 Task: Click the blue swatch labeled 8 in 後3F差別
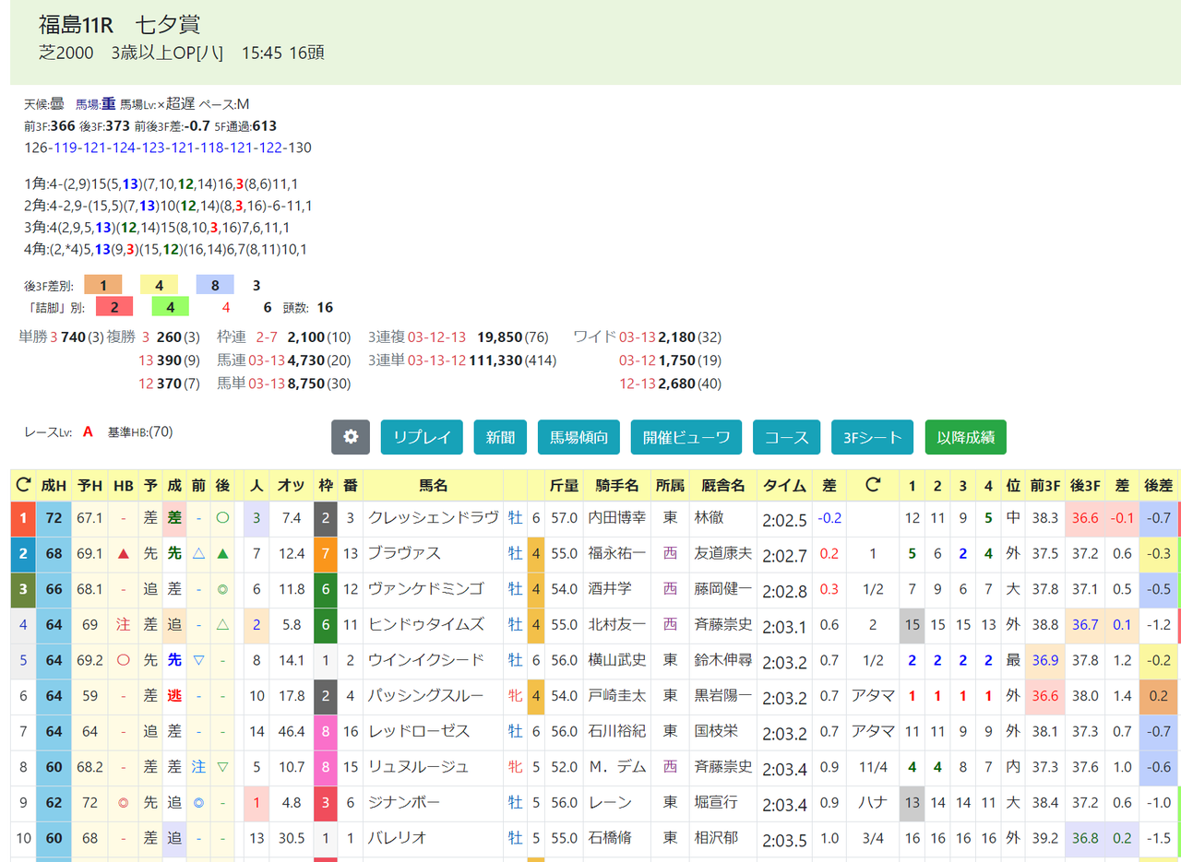pyautogui.click(x=215, y=285)
